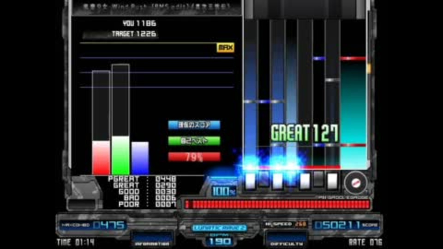Click the TARGET 1226 score text
Image resolution: width=443 pixels, height=249 pixels.
[134, 34]
